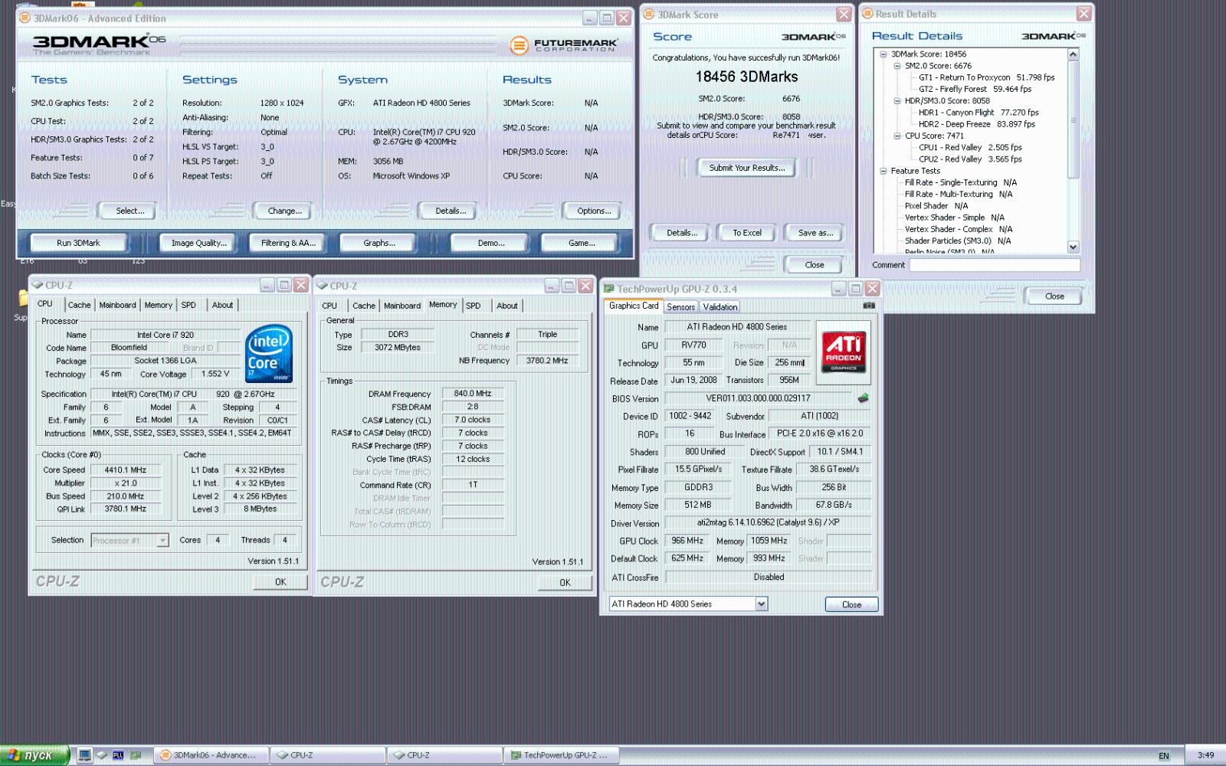Click the Futuremark Corporation logo
This screenshot has height=766, width=1226.
563,46
